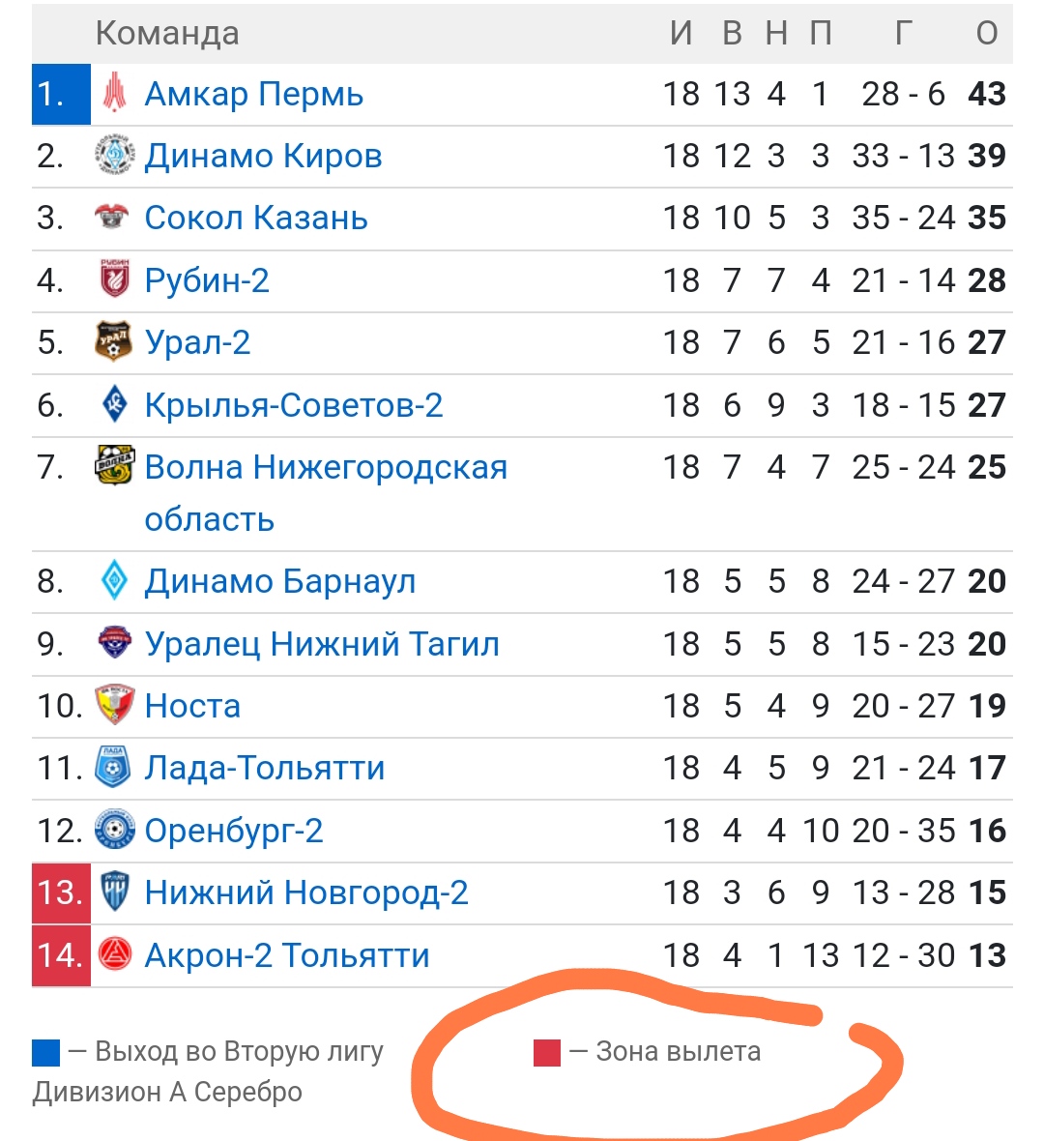Click the Уралец Нижний Тагил crest
The image size is (1044, 1141).
click(x=114, y=643)
